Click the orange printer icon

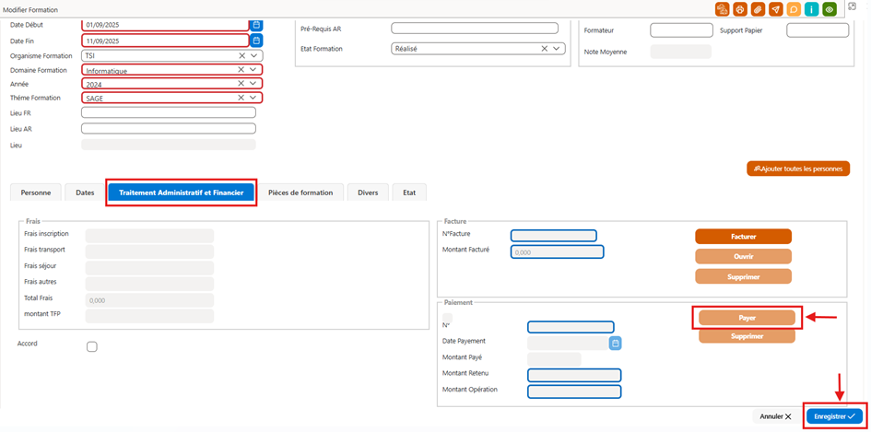(739, 9)
